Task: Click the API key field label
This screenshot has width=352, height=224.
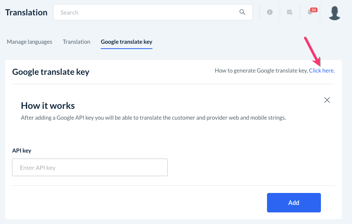Action: 22,151
